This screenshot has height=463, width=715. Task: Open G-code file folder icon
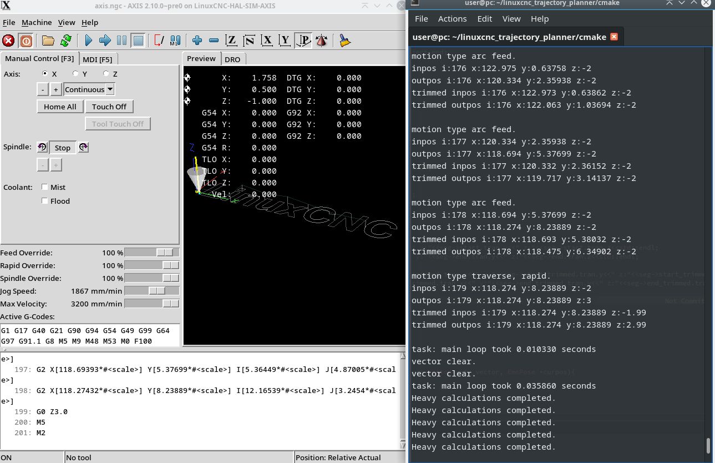pos(48,41)
